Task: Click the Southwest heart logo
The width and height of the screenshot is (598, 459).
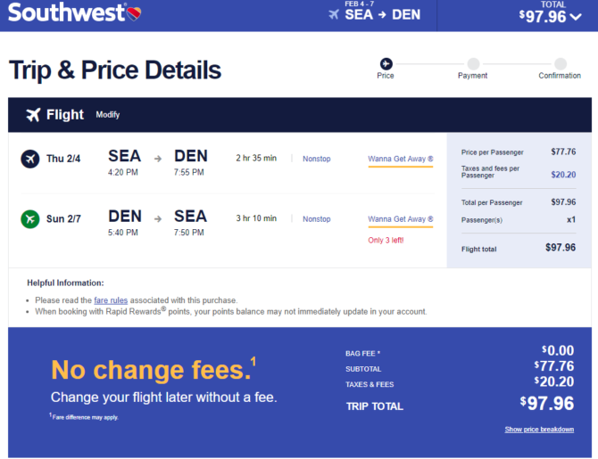Action: click(134, 13)
